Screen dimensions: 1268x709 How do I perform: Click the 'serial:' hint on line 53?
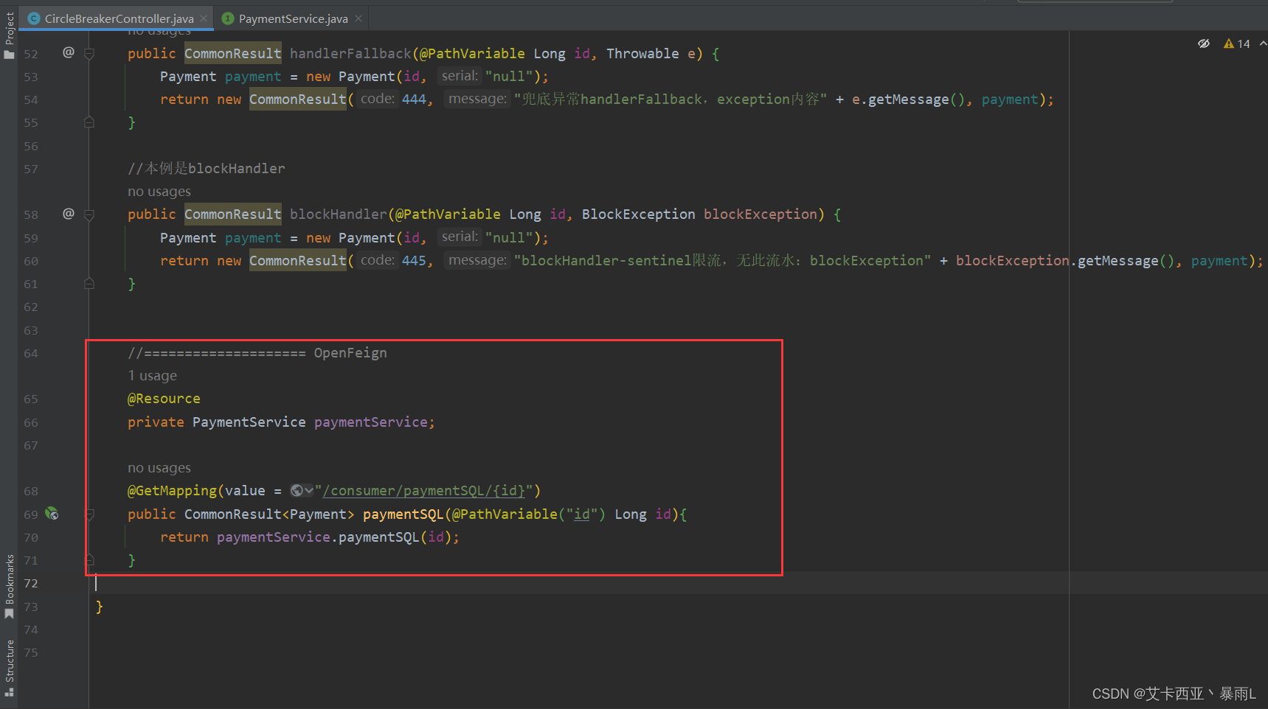460,76
